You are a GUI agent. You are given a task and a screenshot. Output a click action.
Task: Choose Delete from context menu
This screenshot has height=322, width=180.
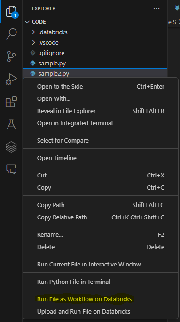pos(101,247)
